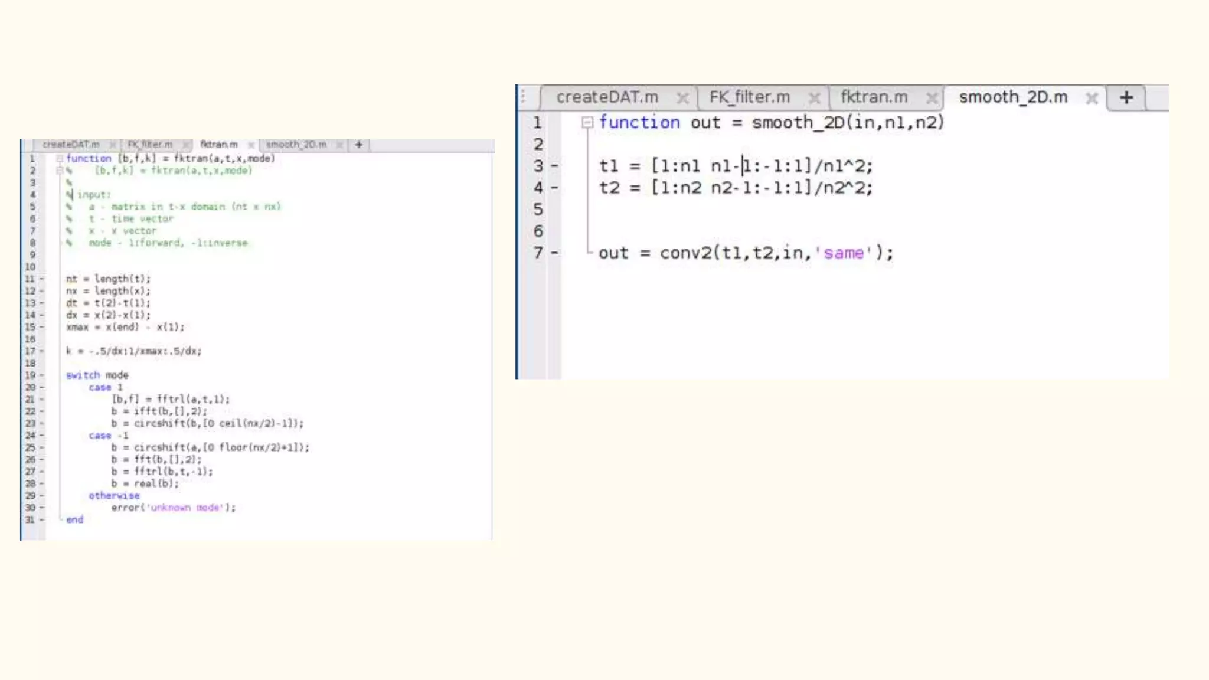Close fktran.m tab in the large right editor
Screen dimensions: 1209x680
(932, 98)
